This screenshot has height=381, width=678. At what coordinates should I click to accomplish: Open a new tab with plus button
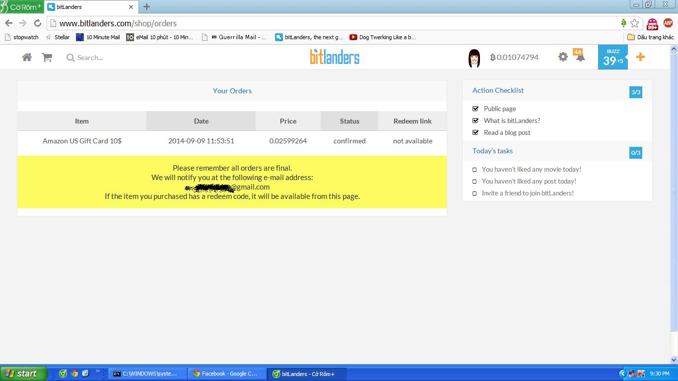tap(146, 7)
